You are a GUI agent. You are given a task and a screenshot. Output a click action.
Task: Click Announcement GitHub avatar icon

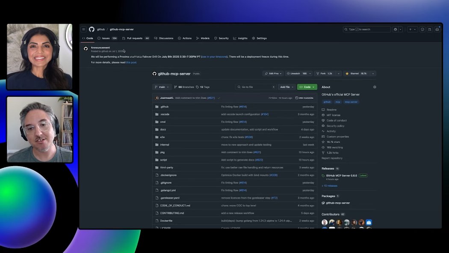(86, 49)
